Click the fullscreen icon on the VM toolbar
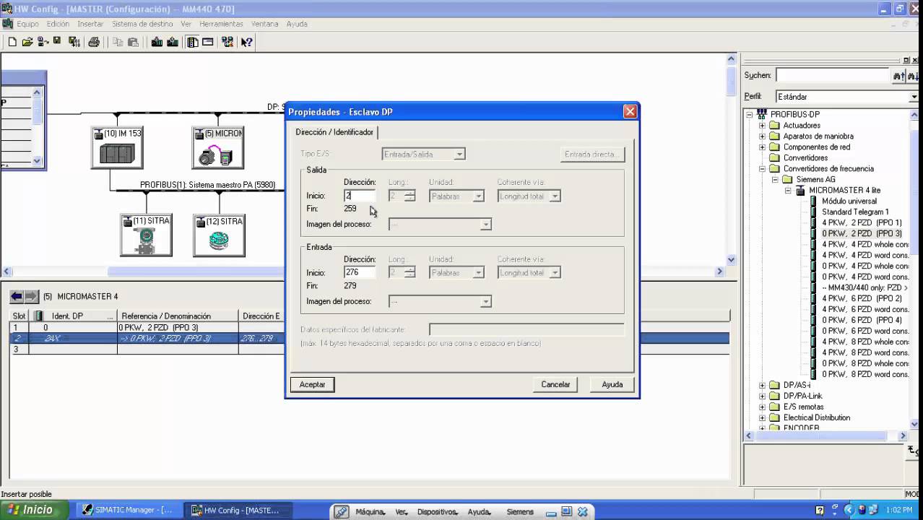 pyautogui.click(x=567, y=511)
